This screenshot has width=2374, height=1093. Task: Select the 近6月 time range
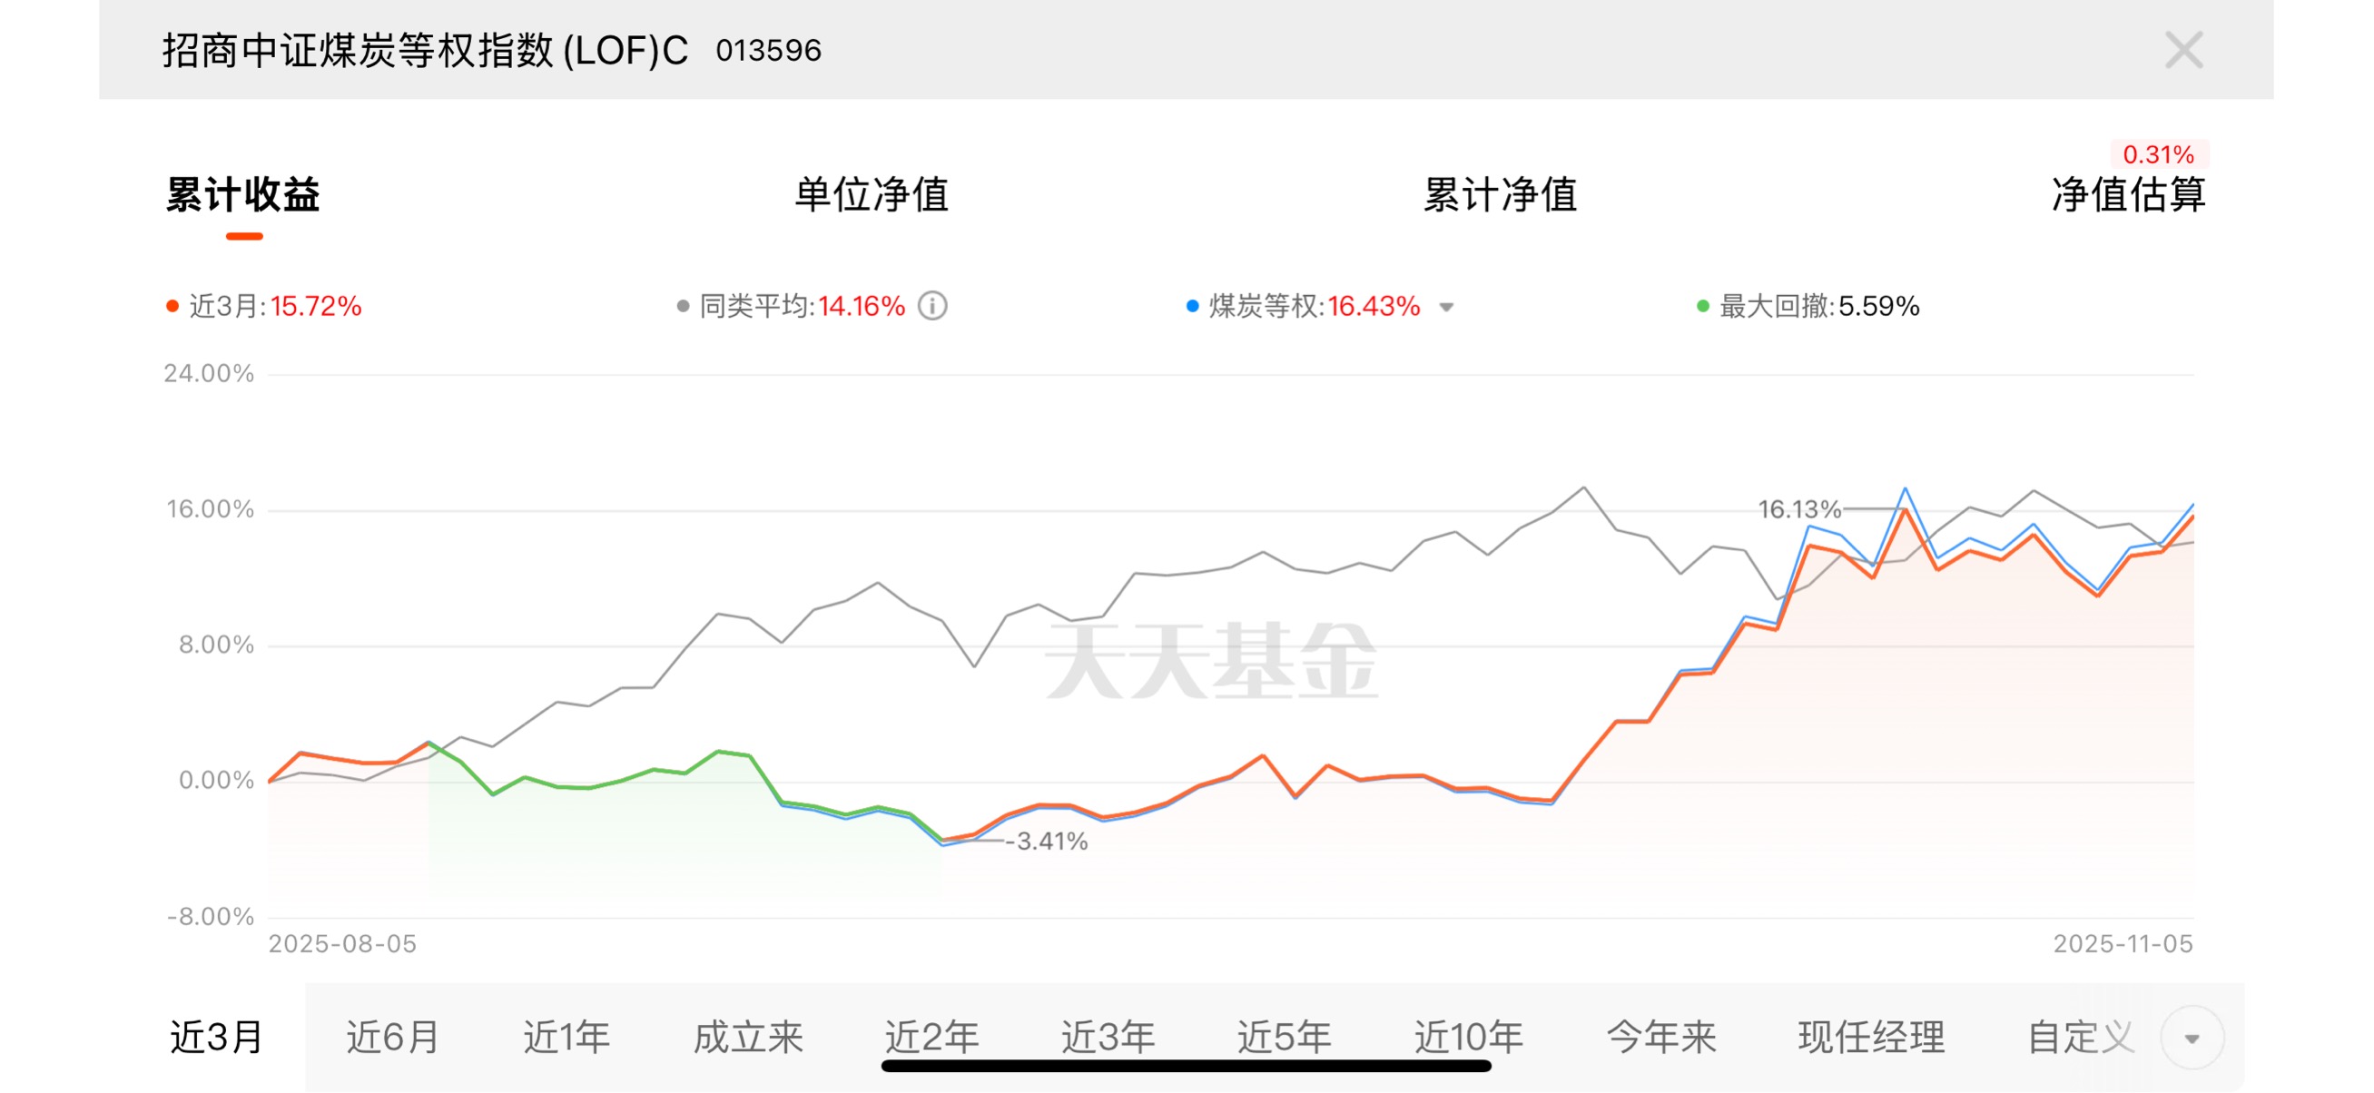(x=392, y=1038)
